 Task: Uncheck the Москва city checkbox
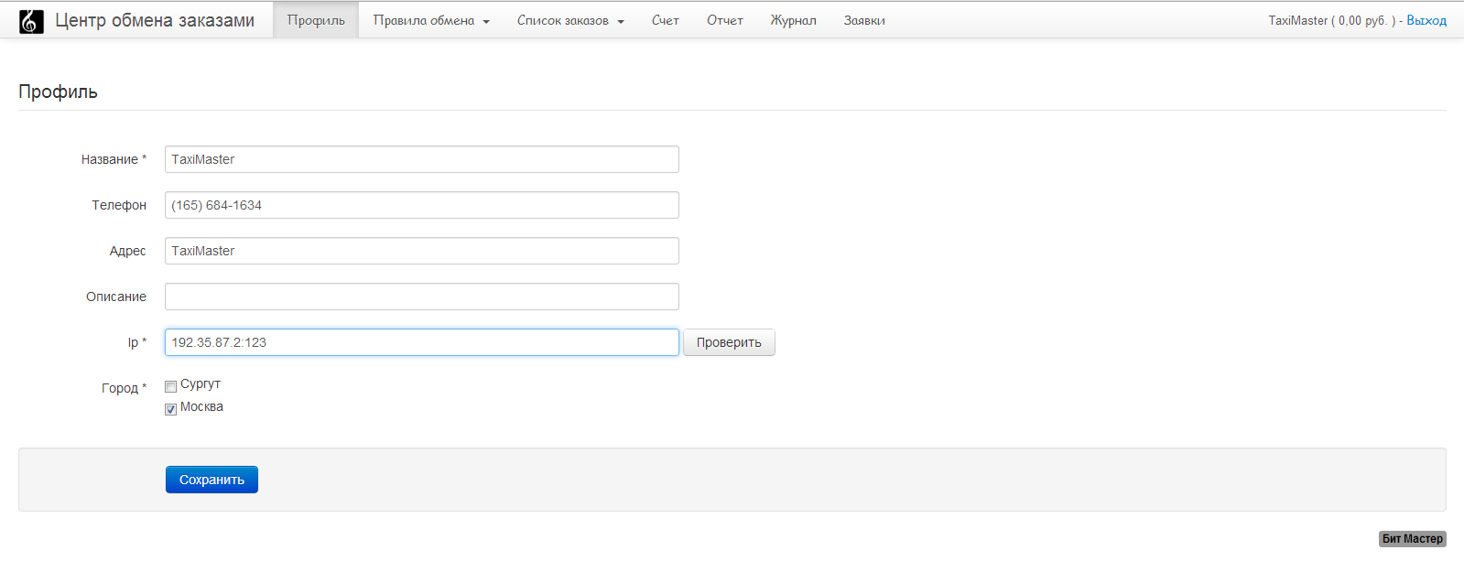171,409
